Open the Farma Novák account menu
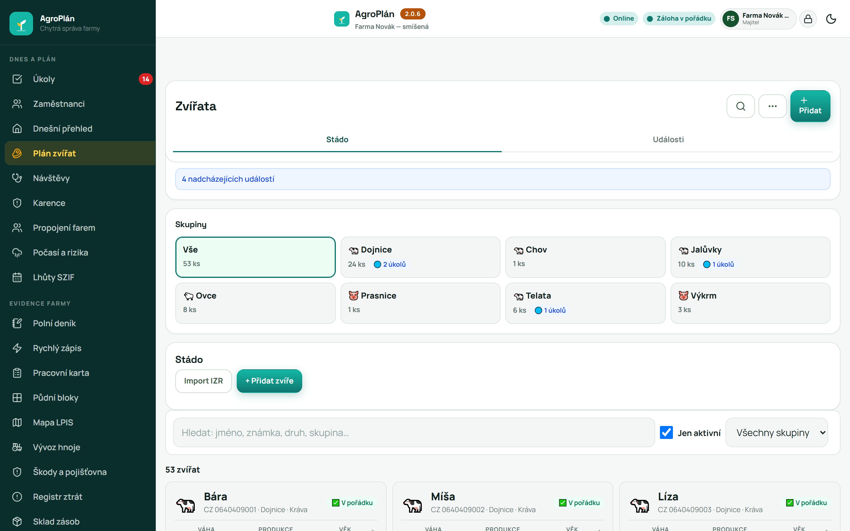The height and width of the screenshot is (531, 850). pos(758,19)
